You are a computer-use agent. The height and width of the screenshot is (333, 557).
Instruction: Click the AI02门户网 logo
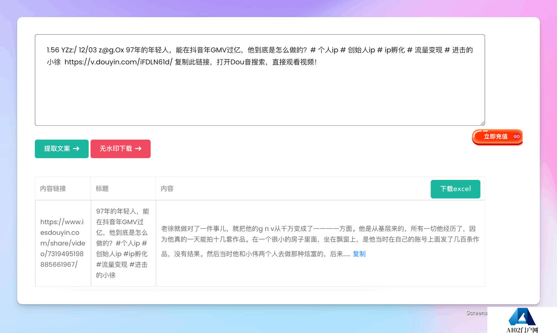tap(522, 320)
